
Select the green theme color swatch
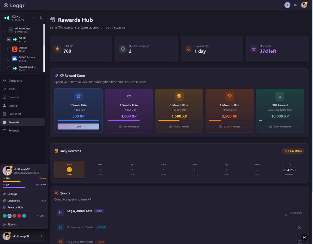click(x=5, y=216)
